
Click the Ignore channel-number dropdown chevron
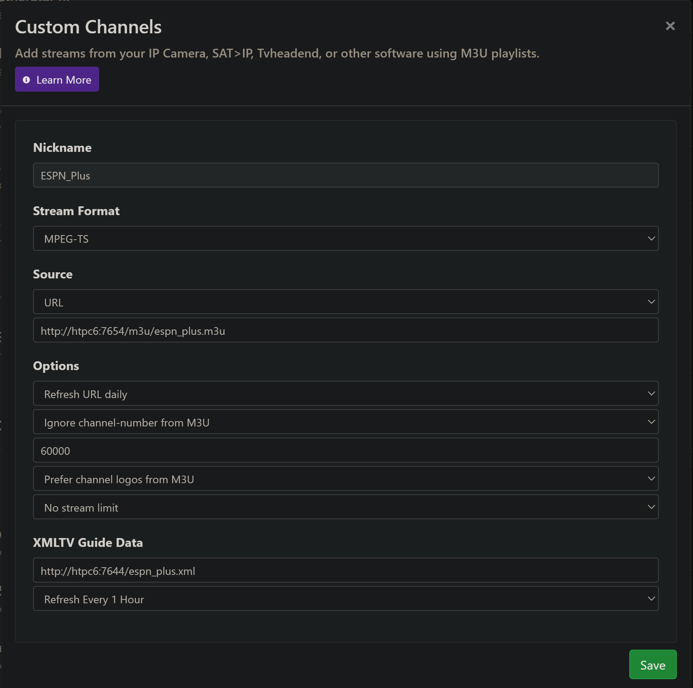(651, 422)
